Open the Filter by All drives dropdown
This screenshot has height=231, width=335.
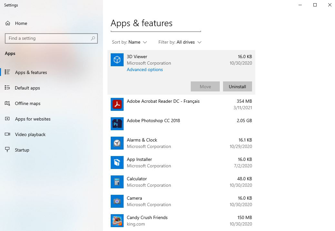click(180, 42)
